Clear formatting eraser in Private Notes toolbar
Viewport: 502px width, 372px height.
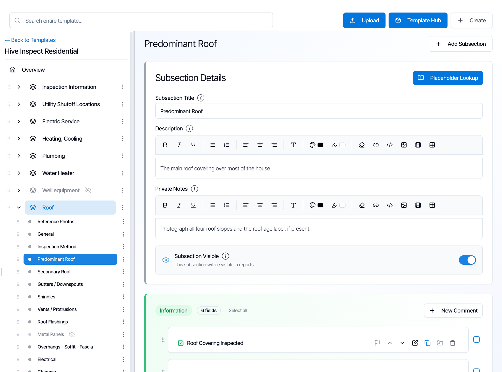pyautogui.click(x=361, y=205)
